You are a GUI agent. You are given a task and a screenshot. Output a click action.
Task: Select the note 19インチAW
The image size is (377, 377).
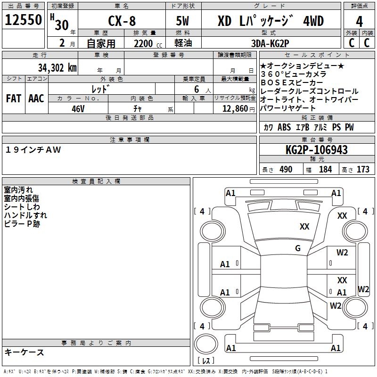(33, 150)
